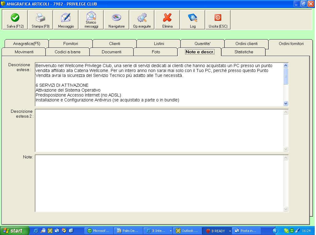Switch to Outlook taskbar window
This screenshot has width=316, height=235.
coord(188,231)
